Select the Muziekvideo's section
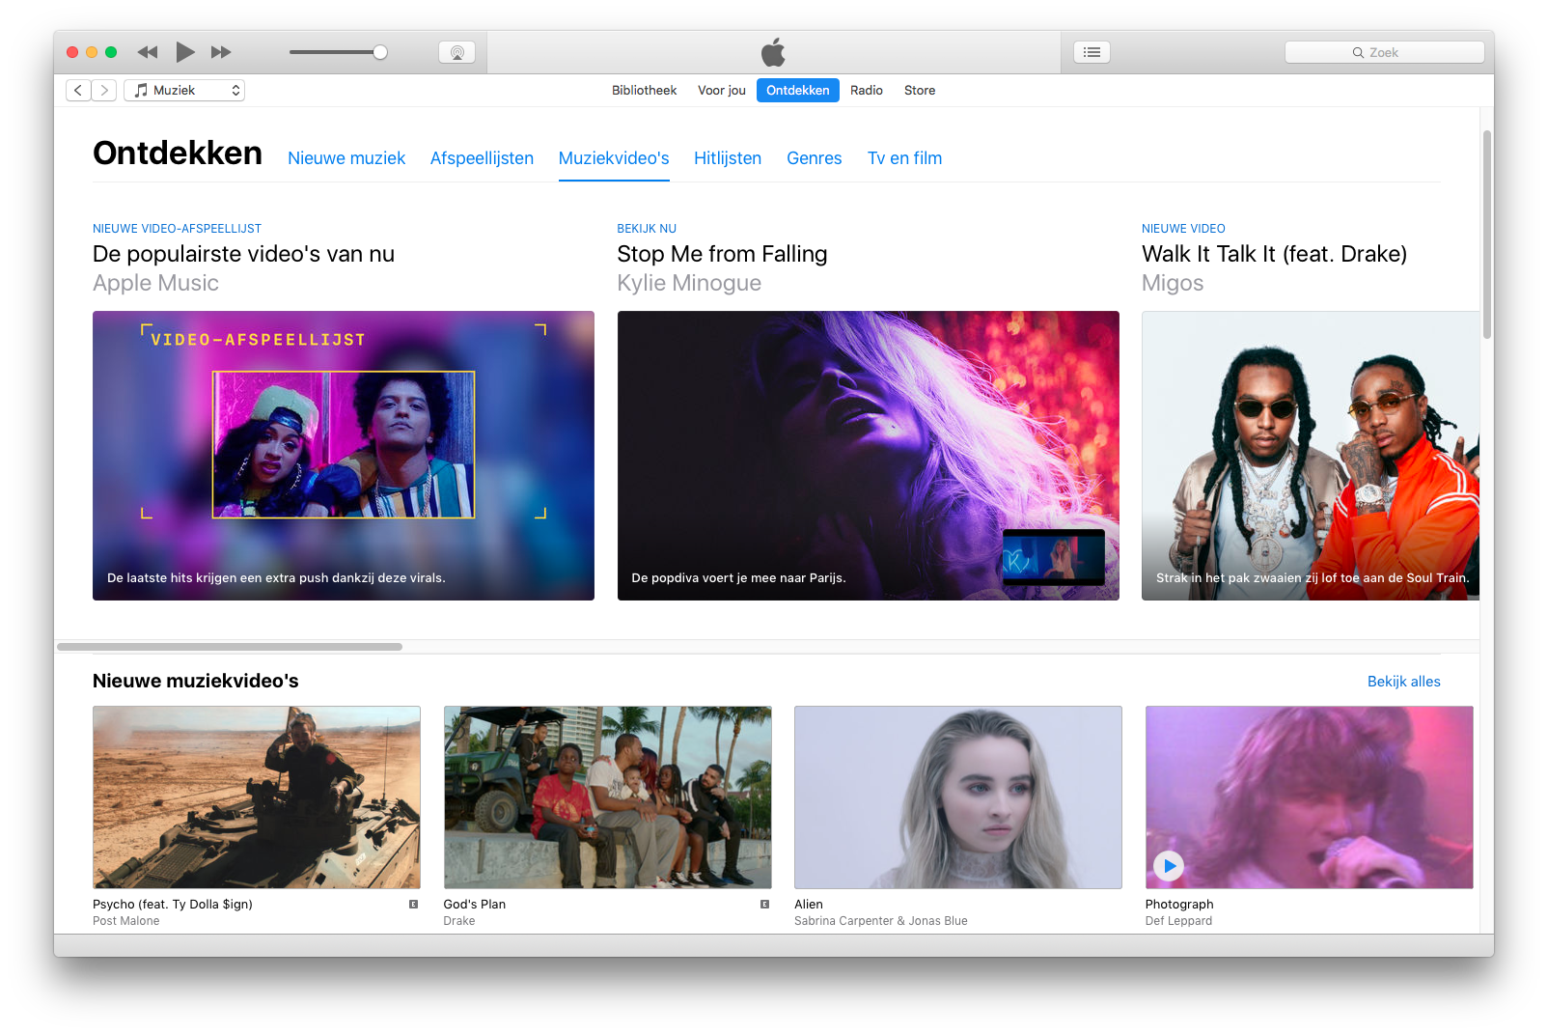 614,158
